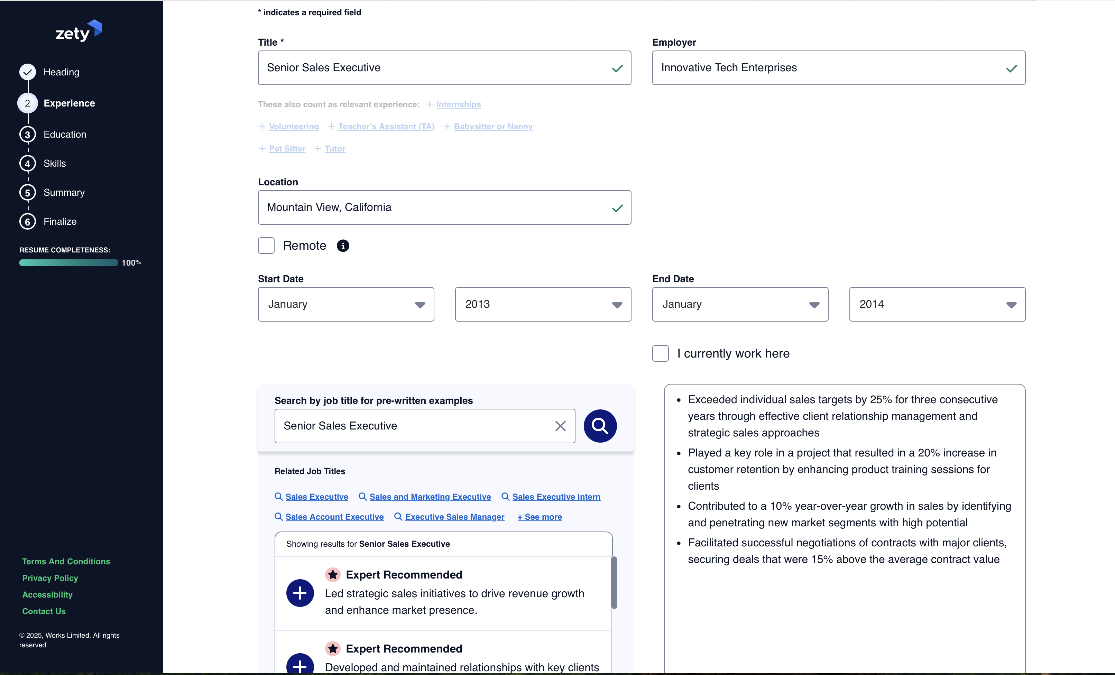This screenshot has height=675, width=1115.
Task: Click the Zety logo in the sidebar
Action: tap(79, 30)
